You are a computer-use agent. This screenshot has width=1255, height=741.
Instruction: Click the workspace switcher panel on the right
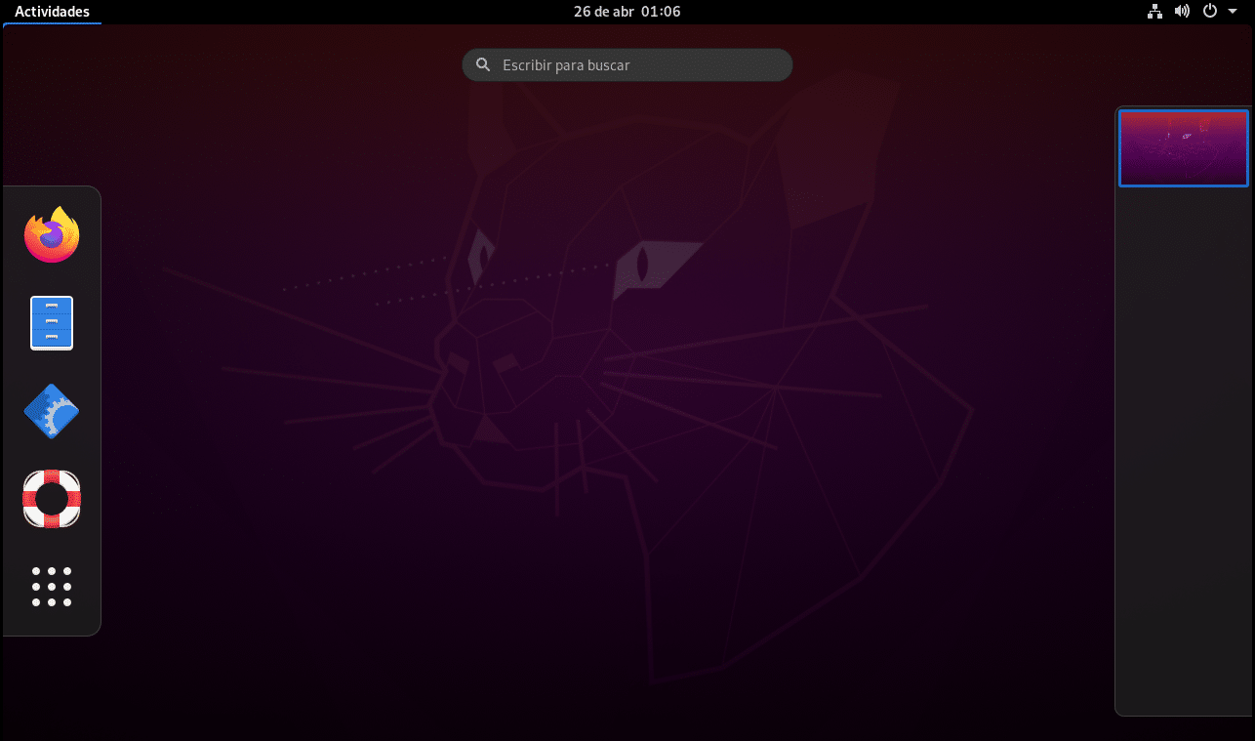(x=1183, y=439)
